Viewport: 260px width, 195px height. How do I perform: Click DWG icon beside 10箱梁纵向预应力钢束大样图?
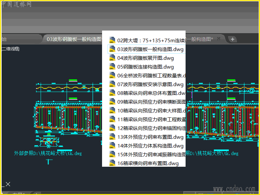coord(112,110)
